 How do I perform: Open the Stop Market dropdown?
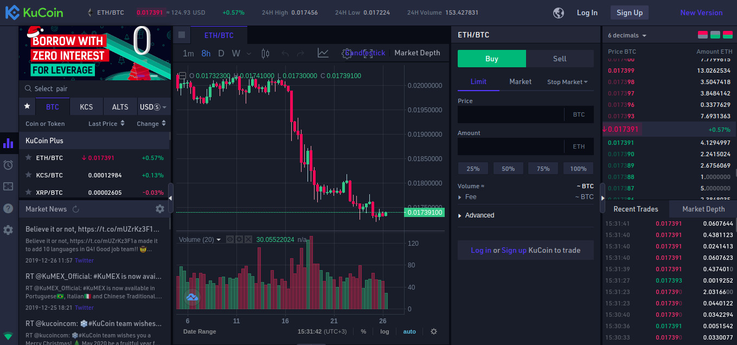pyautogui.click(x=567, y=82)
